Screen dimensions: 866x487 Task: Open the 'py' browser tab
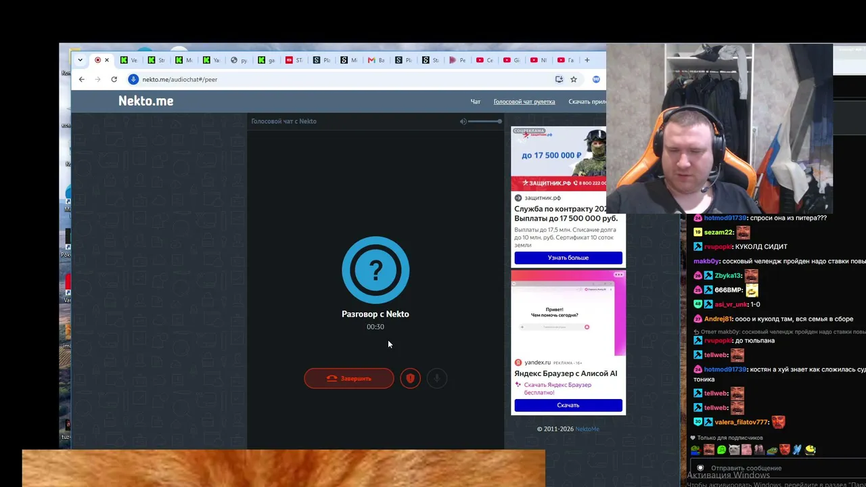click(239, 60)
